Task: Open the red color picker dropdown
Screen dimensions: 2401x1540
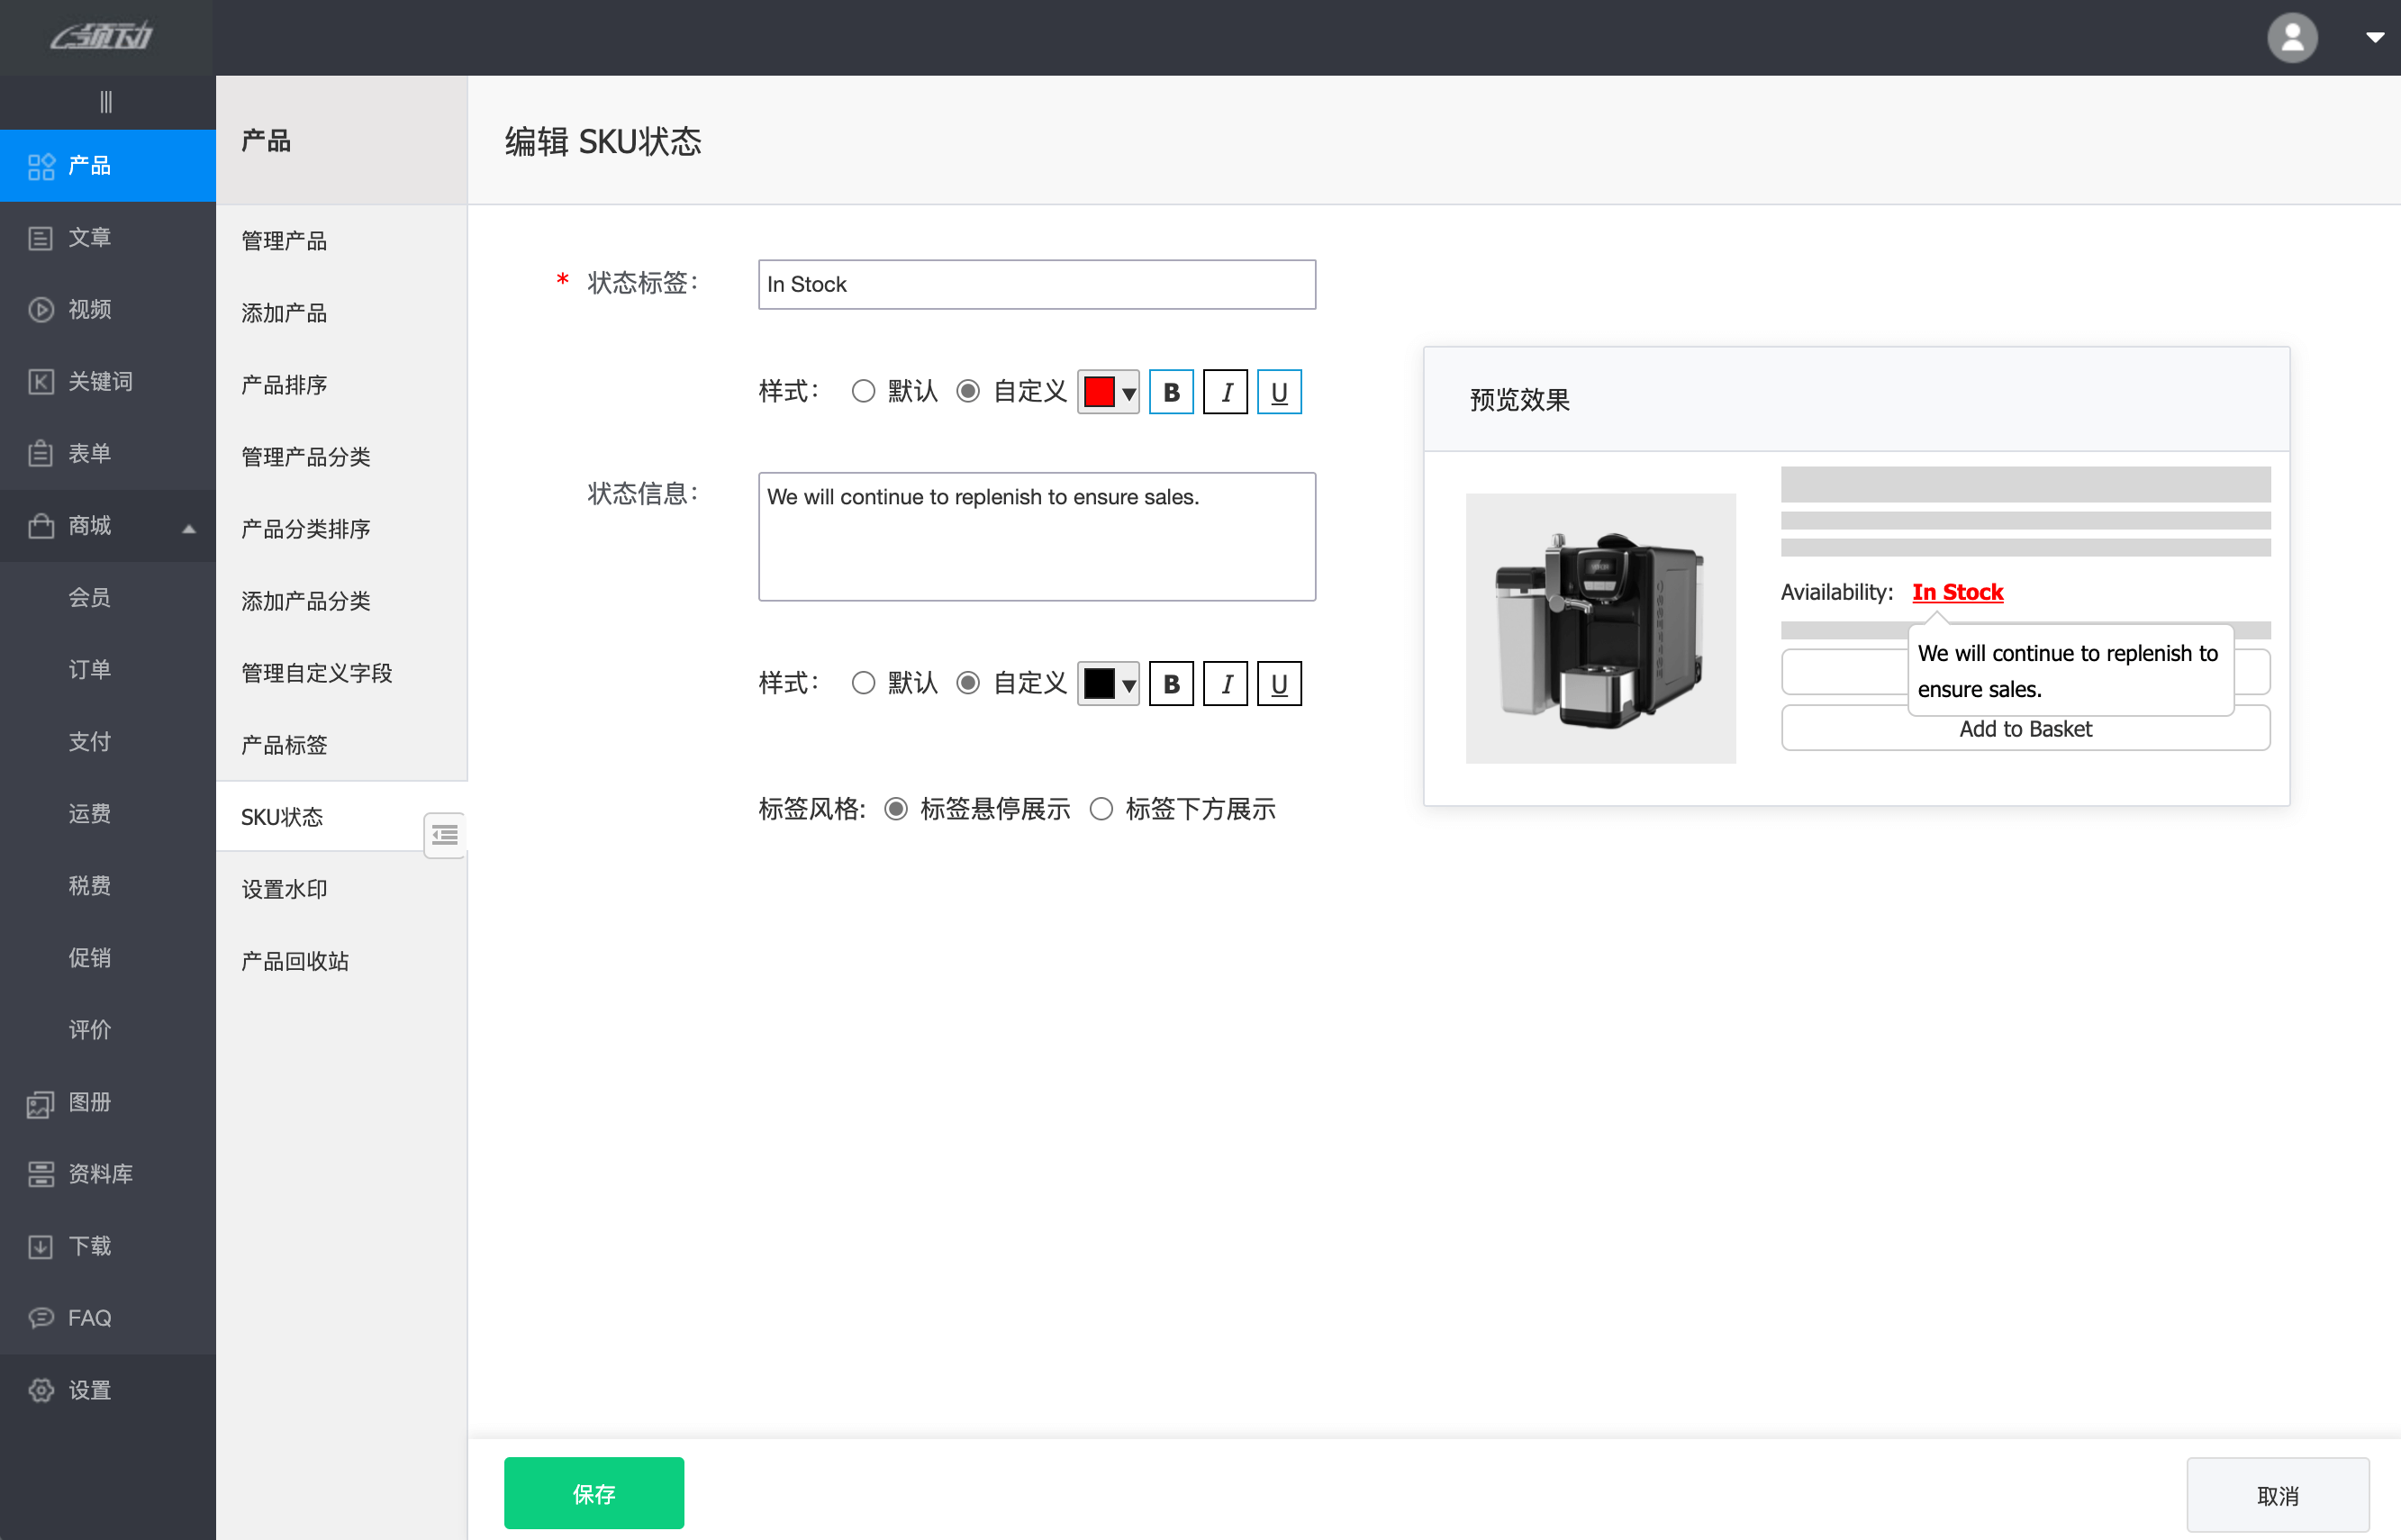Action: (1108, 392)
